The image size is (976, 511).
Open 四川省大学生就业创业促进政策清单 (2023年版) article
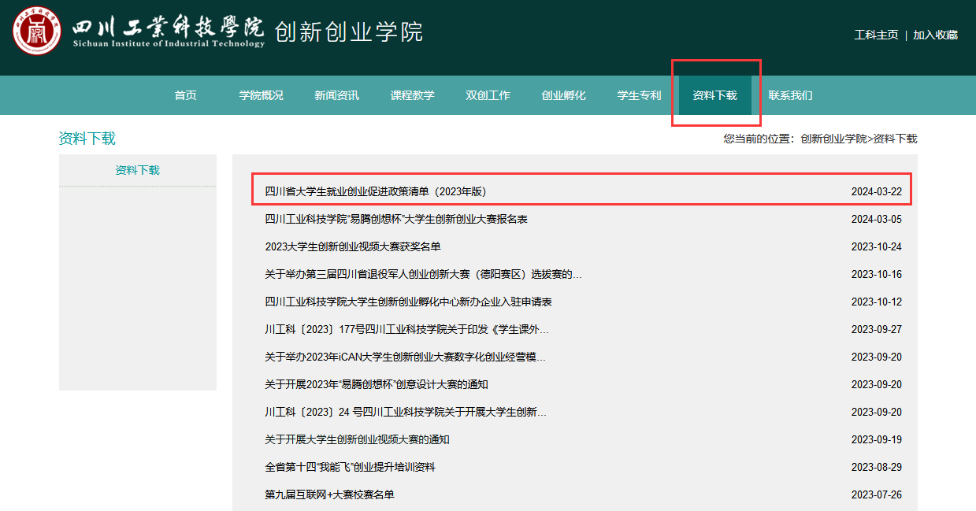click(380, 191)
